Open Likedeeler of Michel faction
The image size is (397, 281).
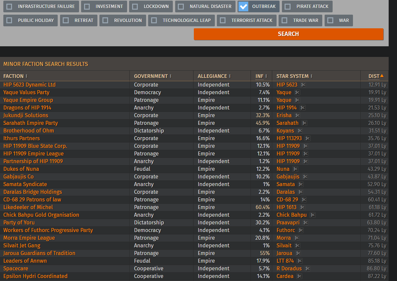coord(28,207)
